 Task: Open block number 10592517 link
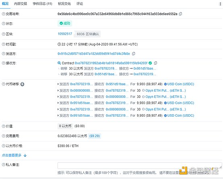65,34
